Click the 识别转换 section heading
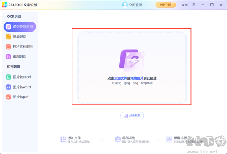Image resolution: width=227 pixels, height=154 pixels. click(x=13, y=67)
